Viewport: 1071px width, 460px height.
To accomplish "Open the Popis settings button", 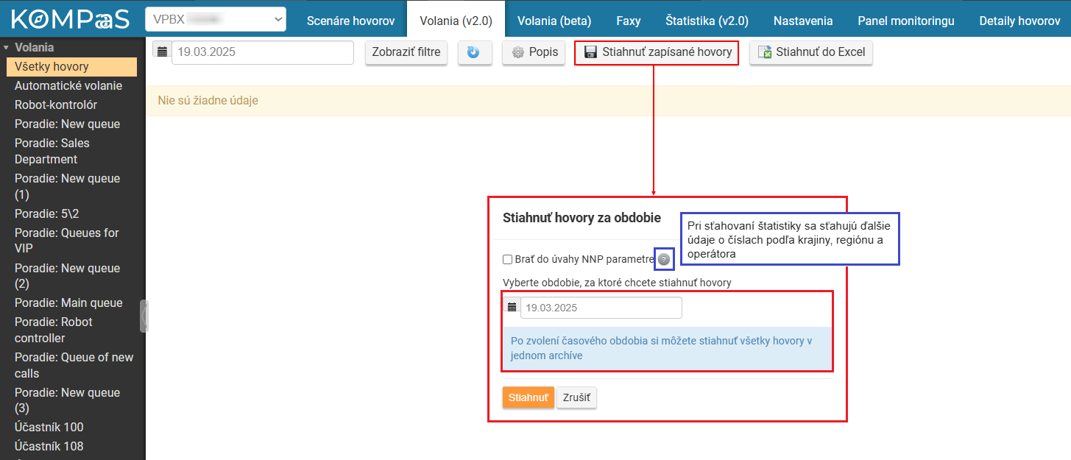I will [x=534, y=53].
